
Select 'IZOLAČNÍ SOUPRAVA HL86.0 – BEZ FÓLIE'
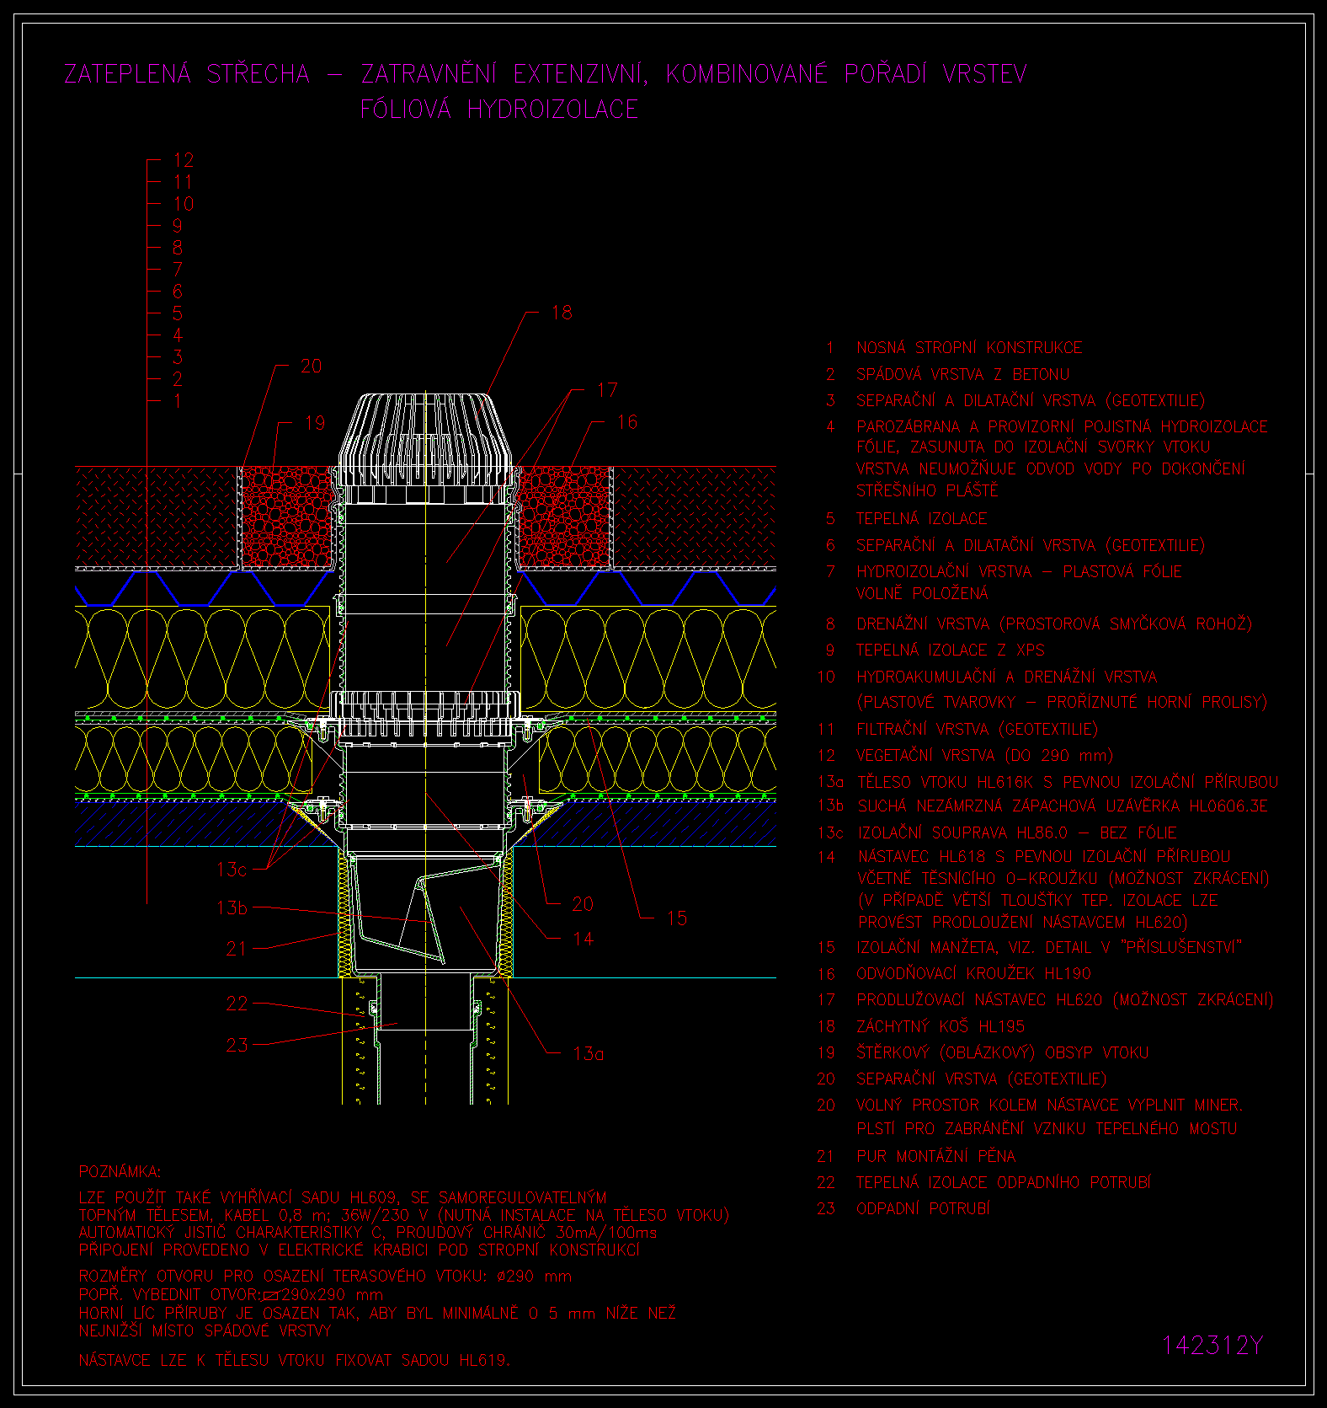pyautogui.click(x=1017, y=833)
